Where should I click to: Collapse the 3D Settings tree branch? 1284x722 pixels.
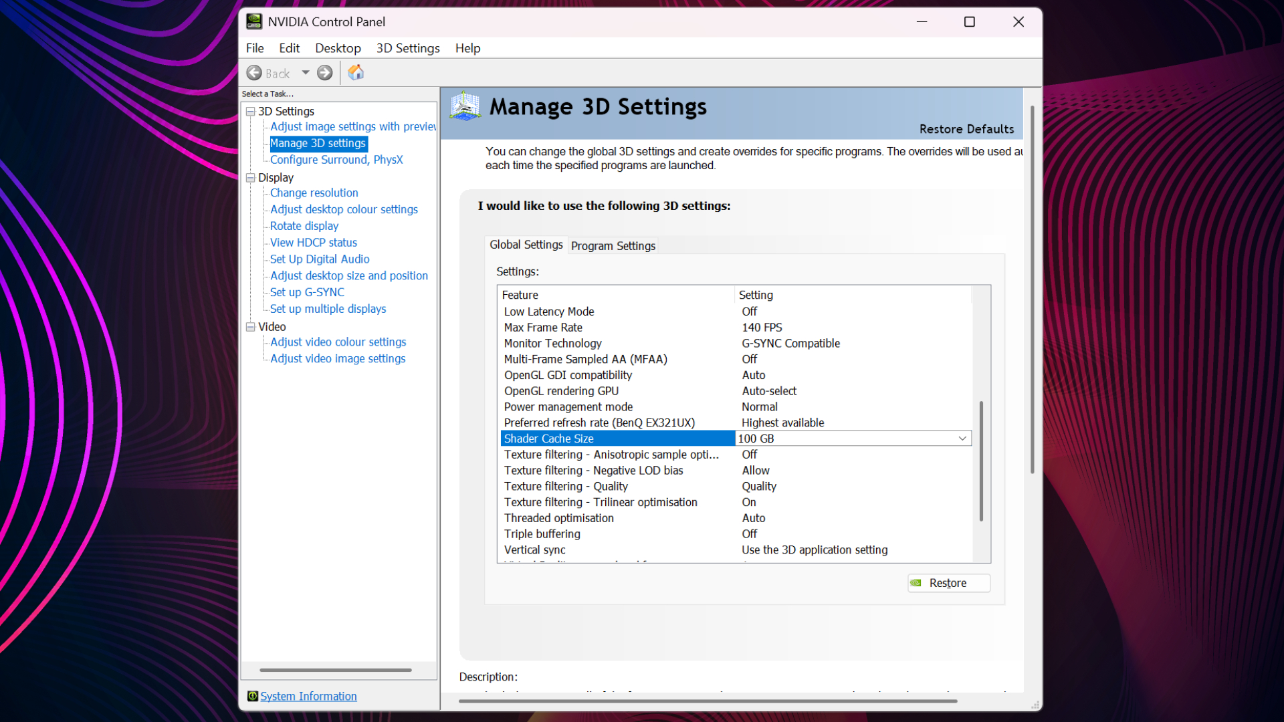pos(251,111)
